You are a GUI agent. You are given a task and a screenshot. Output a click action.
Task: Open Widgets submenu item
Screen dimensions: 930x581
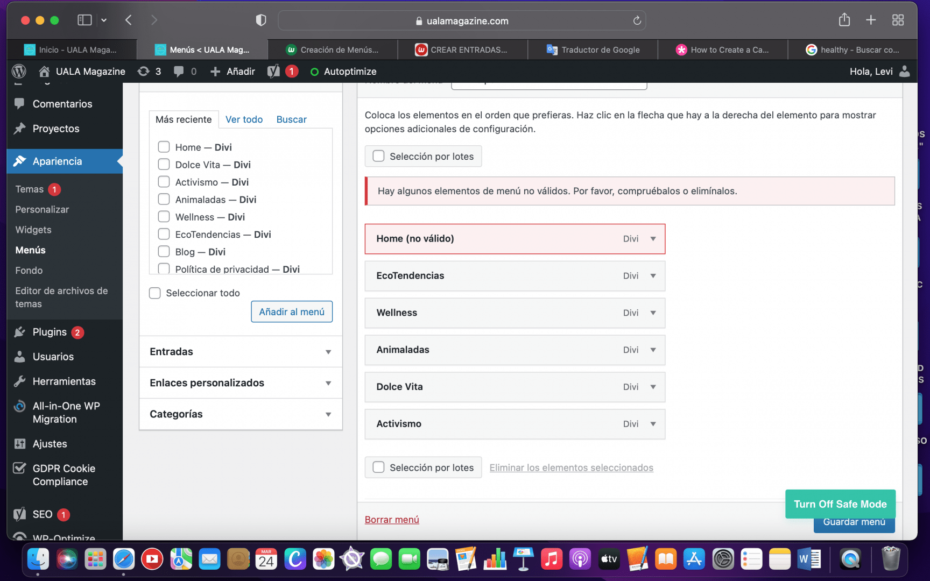tap(33, 230)
